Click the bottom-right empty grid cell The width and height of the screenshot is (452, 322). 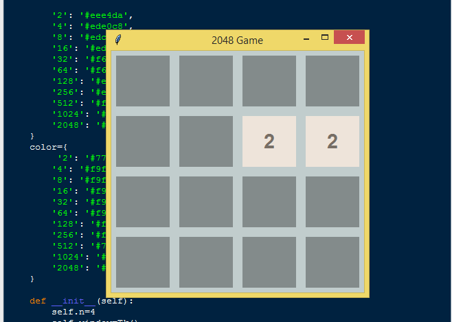(x=332, y=262)
